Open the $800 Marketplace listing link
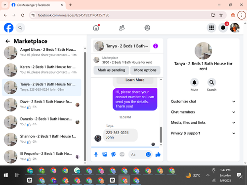 pos(127,60)
